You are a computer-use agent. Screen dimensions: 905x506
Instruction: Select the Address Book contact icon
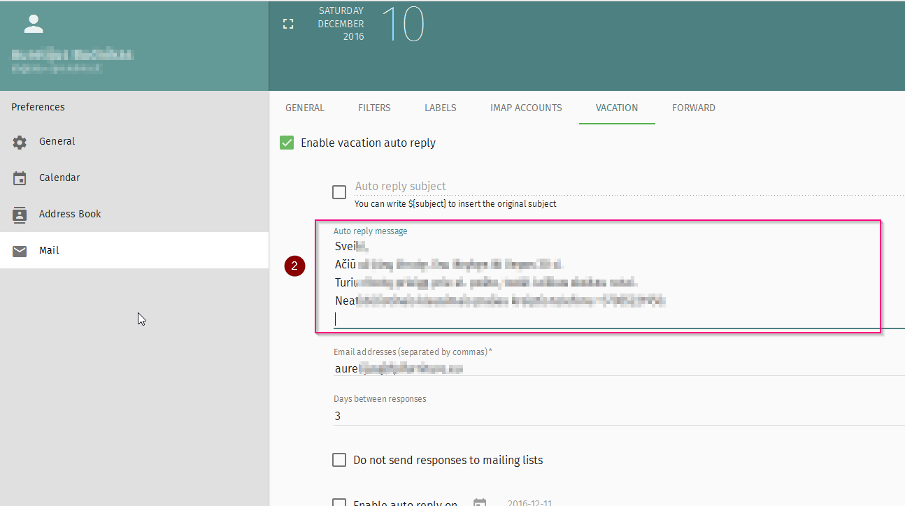click(x=20, y=215)
